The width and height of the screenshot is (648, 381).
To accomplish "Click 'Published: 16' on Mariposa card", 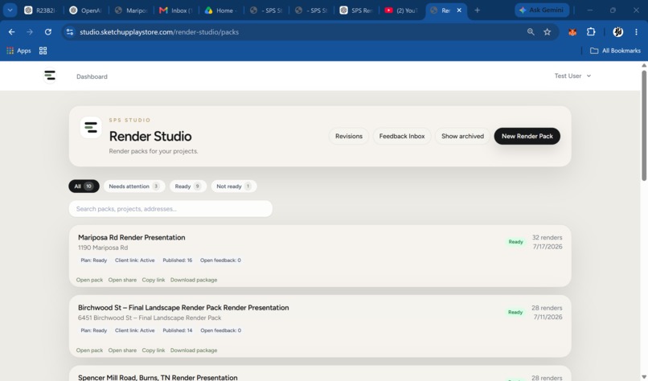I will tap(178, 260).
